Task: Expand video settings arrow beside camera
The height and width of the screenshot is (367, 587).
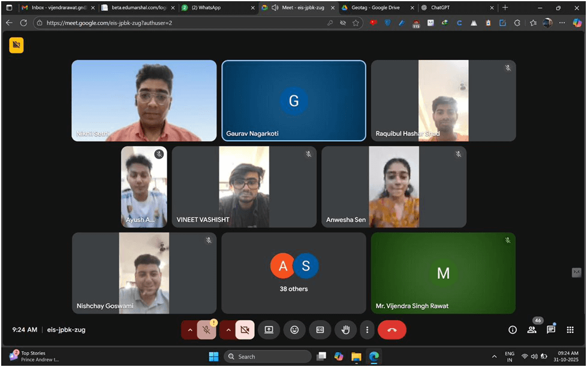Action: 228,330
